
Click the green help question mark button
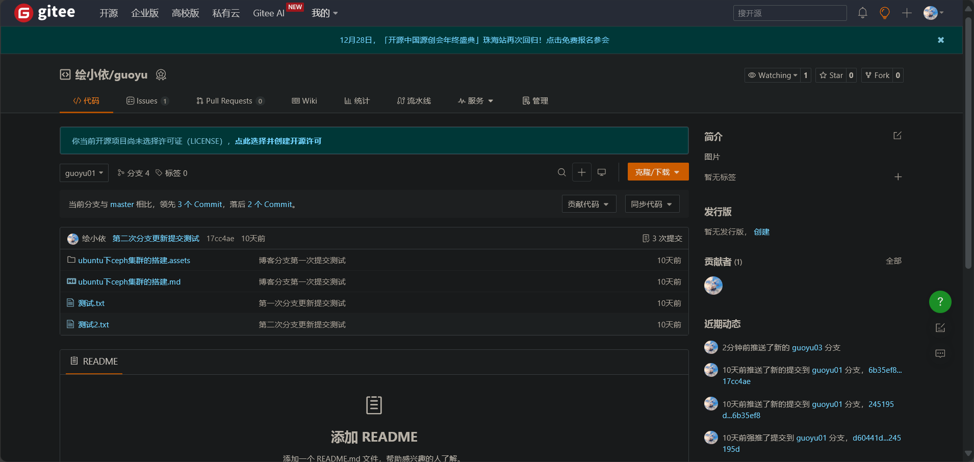coord(940,302)
